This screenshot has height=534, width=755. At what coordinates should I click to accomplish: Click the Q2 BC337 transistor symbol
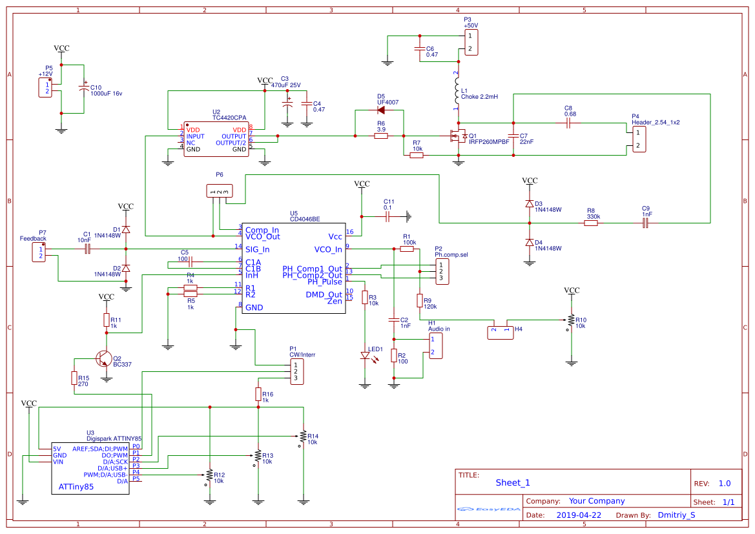pyautogui.click(x=103, y=359)
